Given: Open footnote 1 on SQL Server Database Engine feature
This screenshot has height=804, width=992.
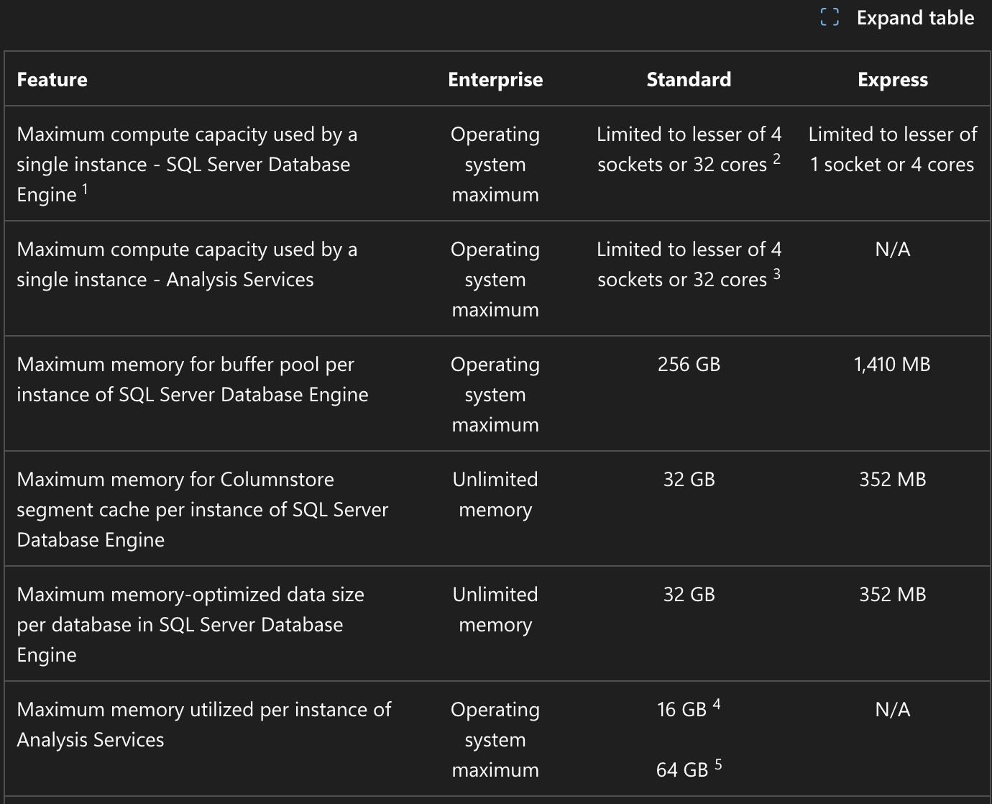Looking at the screenshot, I should point(83,188).
